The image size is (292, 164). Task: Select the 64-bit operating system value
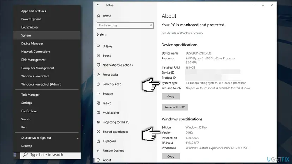pyautogui.click(x=215, y=83)
